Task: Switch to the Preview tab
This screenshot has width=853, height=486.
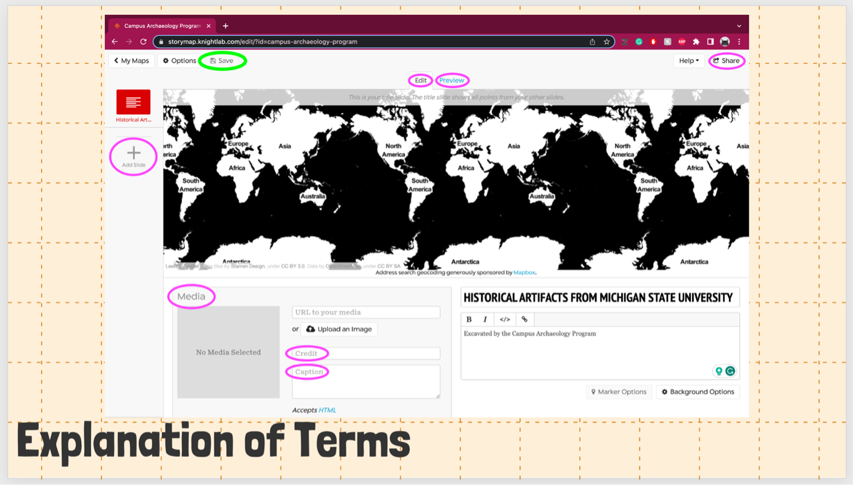Action: tap(452, 81)
